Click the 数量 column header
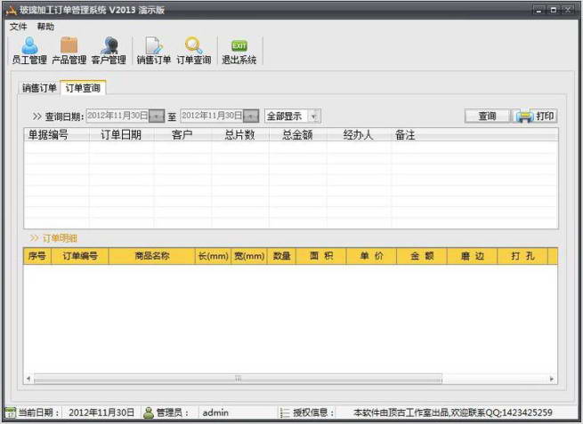Viewport: 583px width, 424px height. click(x=281, y=256)
